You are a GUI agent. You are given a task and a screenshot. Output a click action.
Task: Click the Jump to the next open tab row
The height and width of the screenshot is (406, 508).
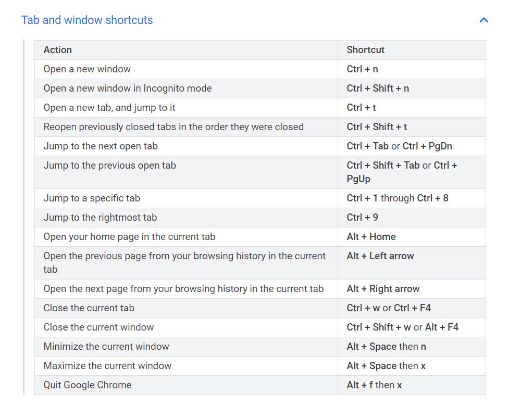(x=101, y=146)
